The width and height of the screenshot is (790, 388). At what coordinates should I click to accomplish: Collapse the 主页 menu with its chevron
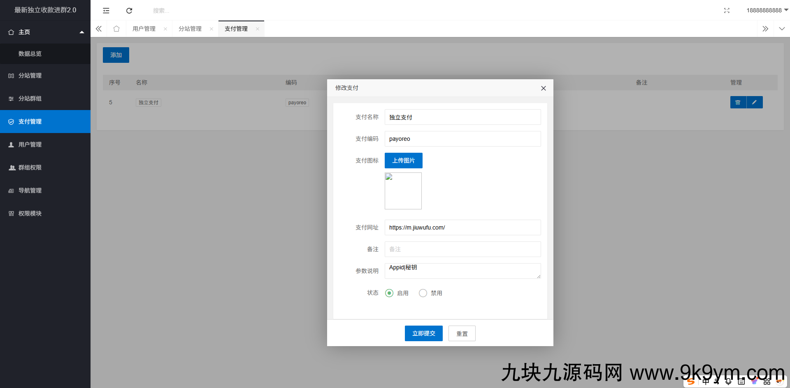[81, 32]
